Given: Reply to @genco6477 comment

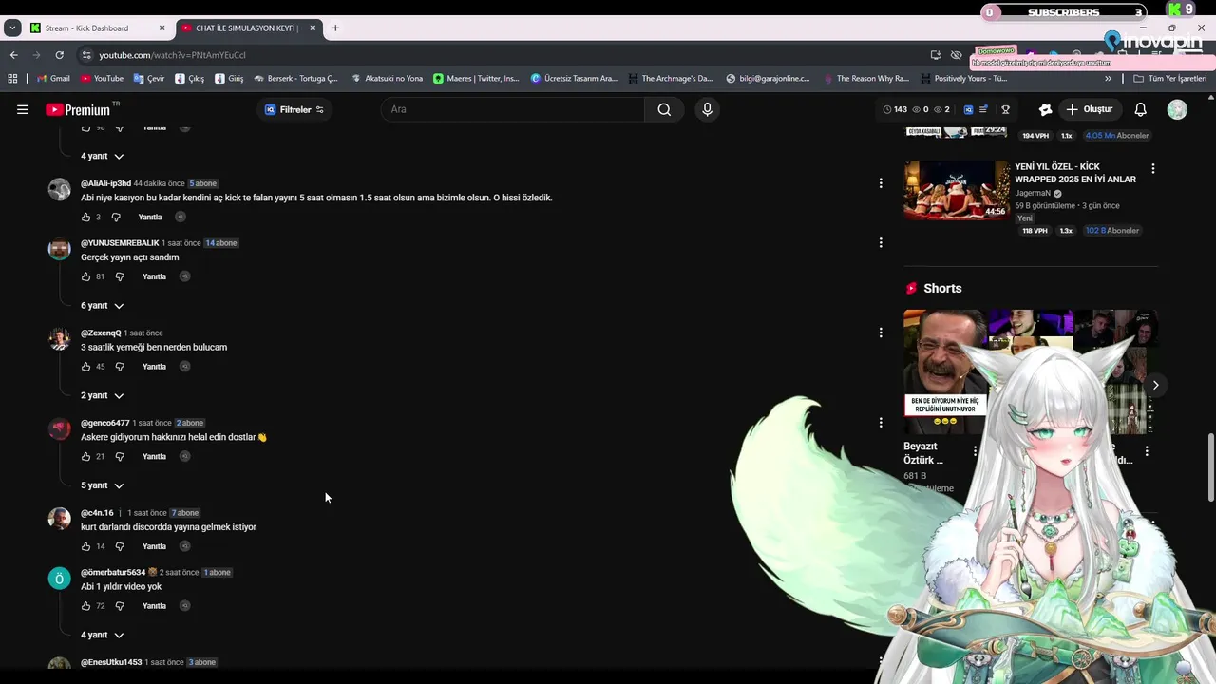Looking at the screenshot, I should pyautogui.click(x=154, y=456).
